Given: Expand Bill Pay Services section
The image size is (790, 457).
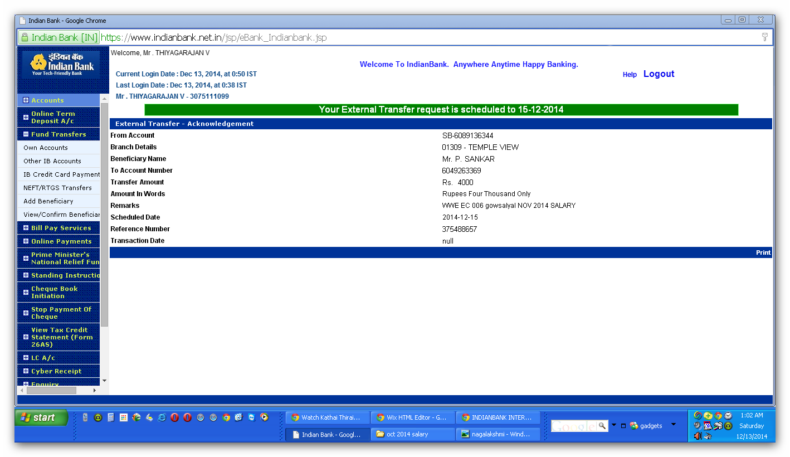Looking at the screenshot, I should [x=26, y=228].
